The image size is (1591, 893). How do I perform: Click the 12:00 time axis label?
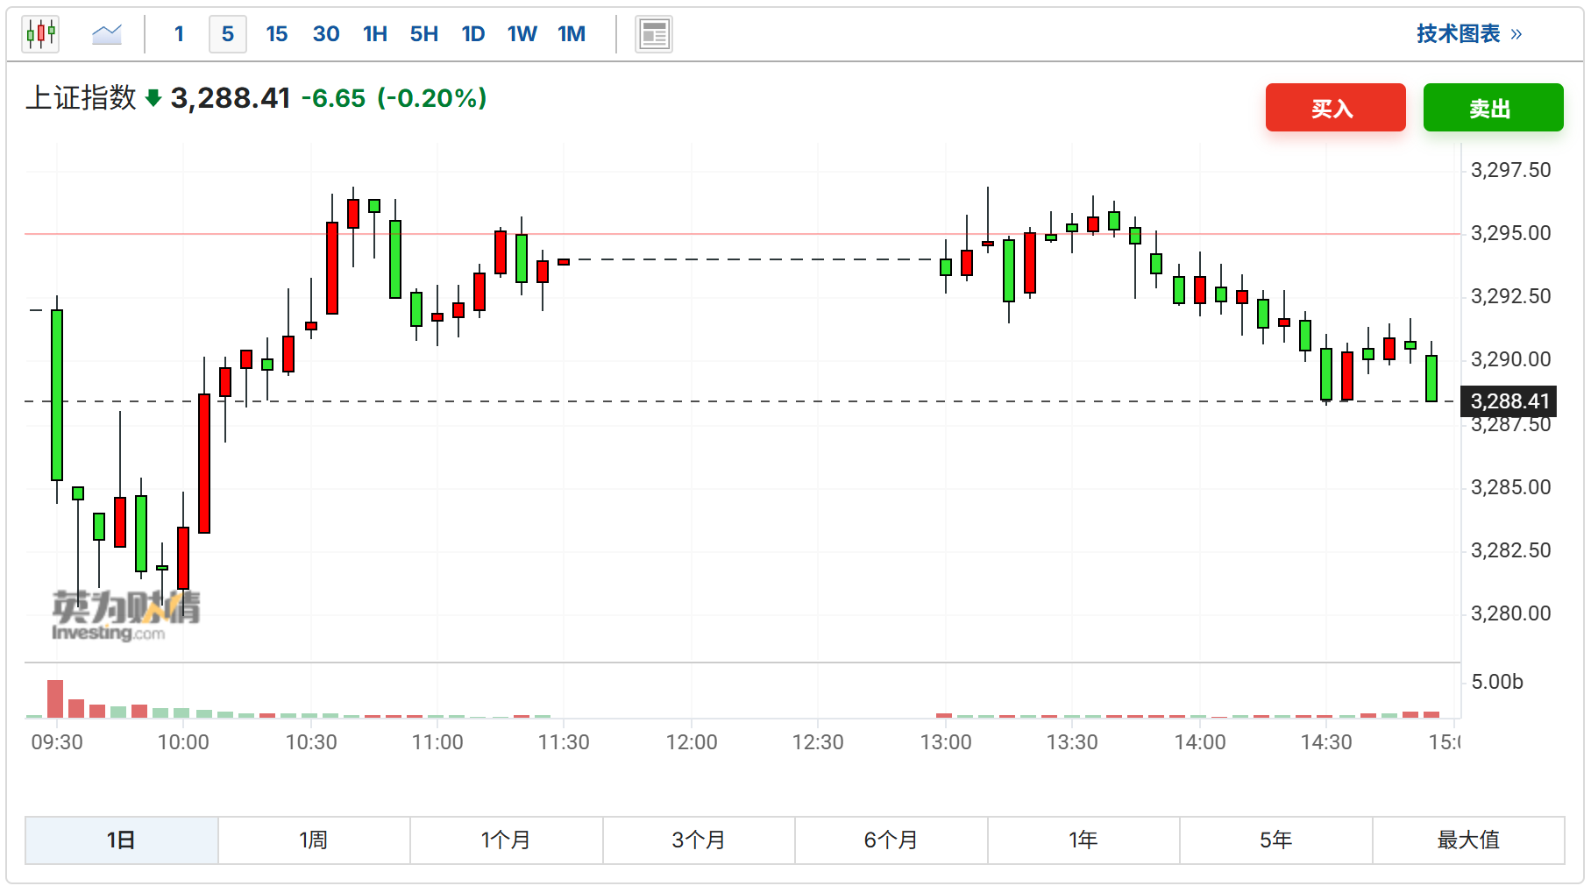(x=692, y=742)
